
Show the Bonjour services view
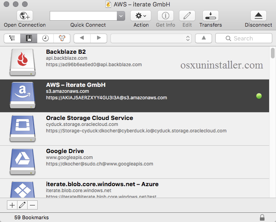point(62,38)
